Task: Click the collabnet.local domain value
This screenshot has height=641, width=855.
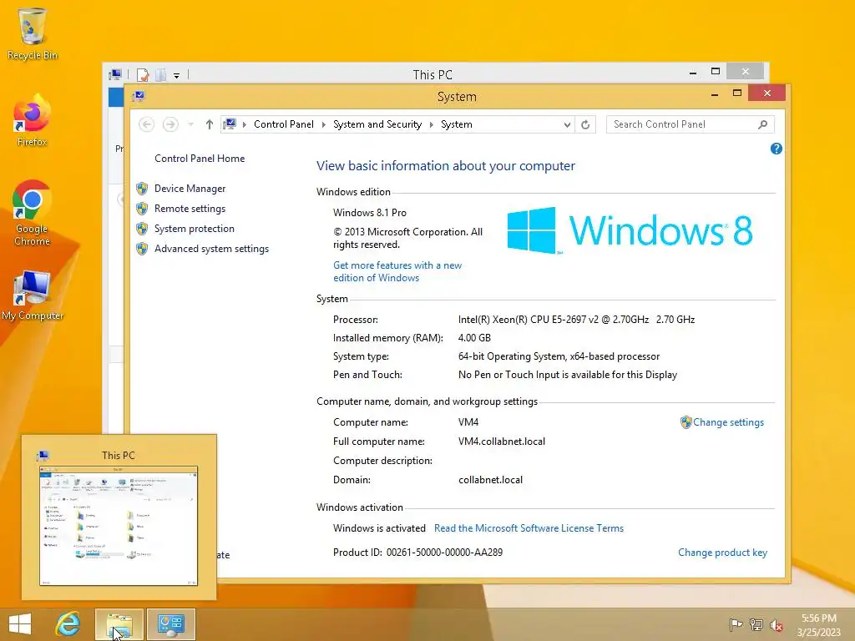Action: pyautogui.click(x=490, y=480)
